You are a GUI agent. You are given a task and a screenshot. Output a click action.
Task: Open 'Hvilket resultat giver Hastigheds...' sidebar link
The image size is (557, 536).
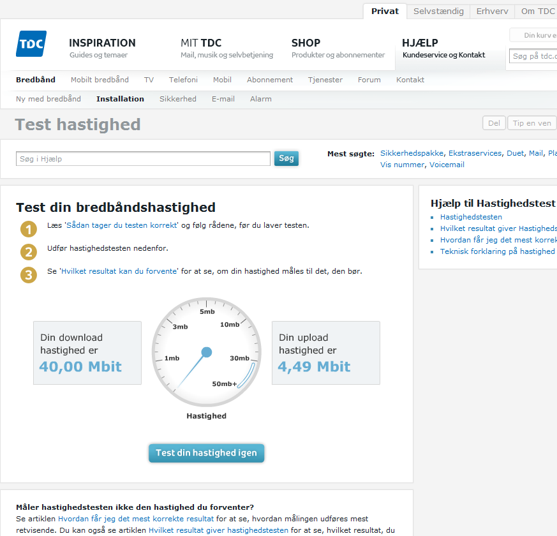point(498,228)
